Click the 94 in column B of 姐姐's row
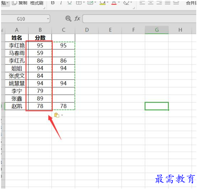Viewport: 198px width, 190px height. [40, 68]
